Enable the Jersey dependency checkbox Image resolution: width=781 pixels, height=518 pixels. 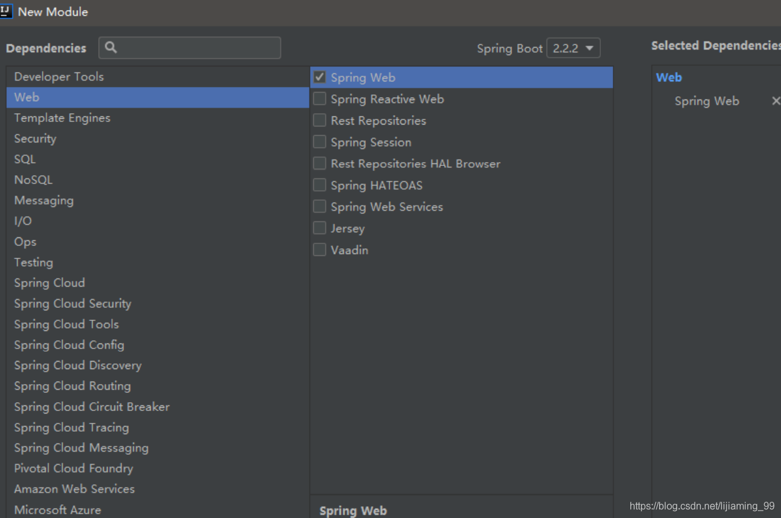[x=320, y=228]
